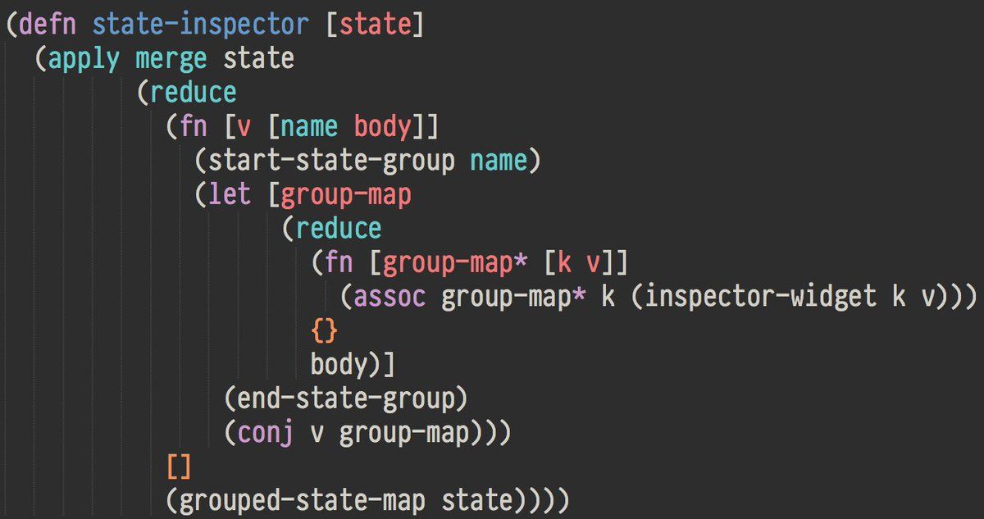Select the state-inspector function name

point(201,25)
